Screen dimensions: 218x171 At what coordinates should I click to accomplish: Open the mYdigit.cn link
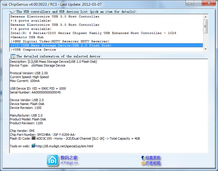(x=69, y=163)
